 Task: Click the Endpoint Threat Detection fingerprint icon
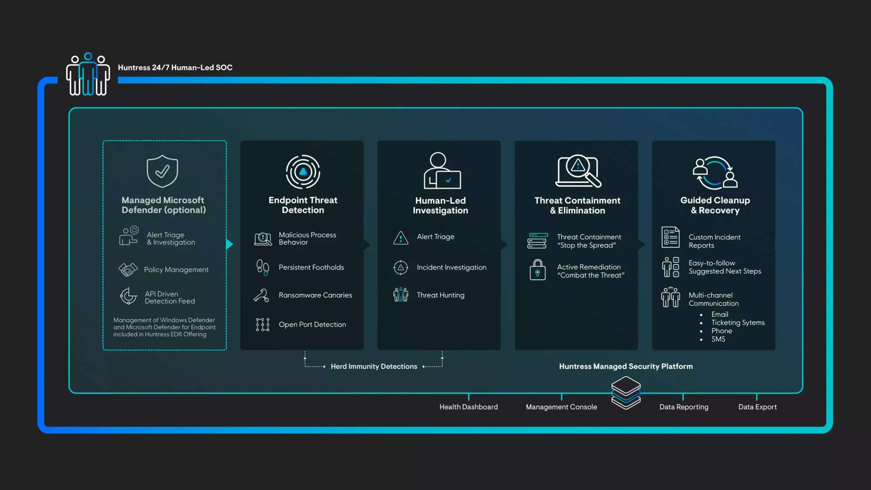coord(302,172)
